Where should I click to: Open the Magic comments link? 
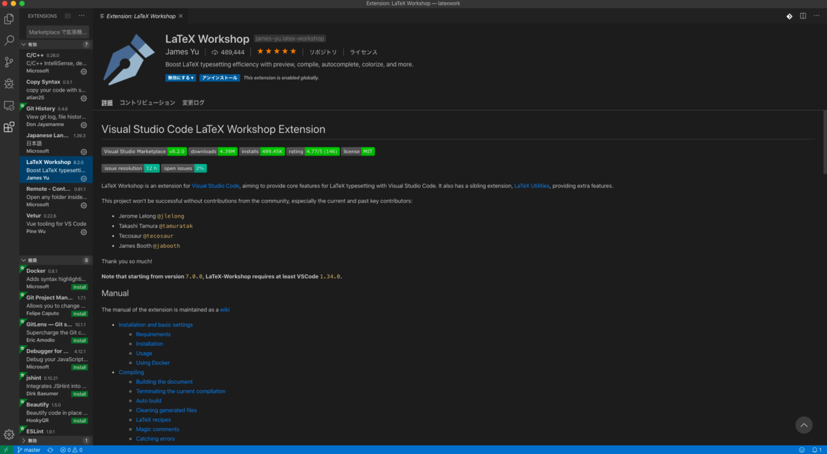pyautogui.click(x=157, y=429)
